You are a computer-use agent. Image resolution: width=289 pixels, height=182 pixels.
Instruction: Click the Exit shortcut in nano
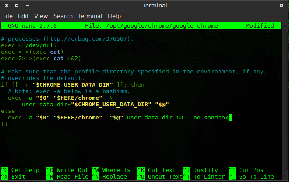click(x=18, y=177)
